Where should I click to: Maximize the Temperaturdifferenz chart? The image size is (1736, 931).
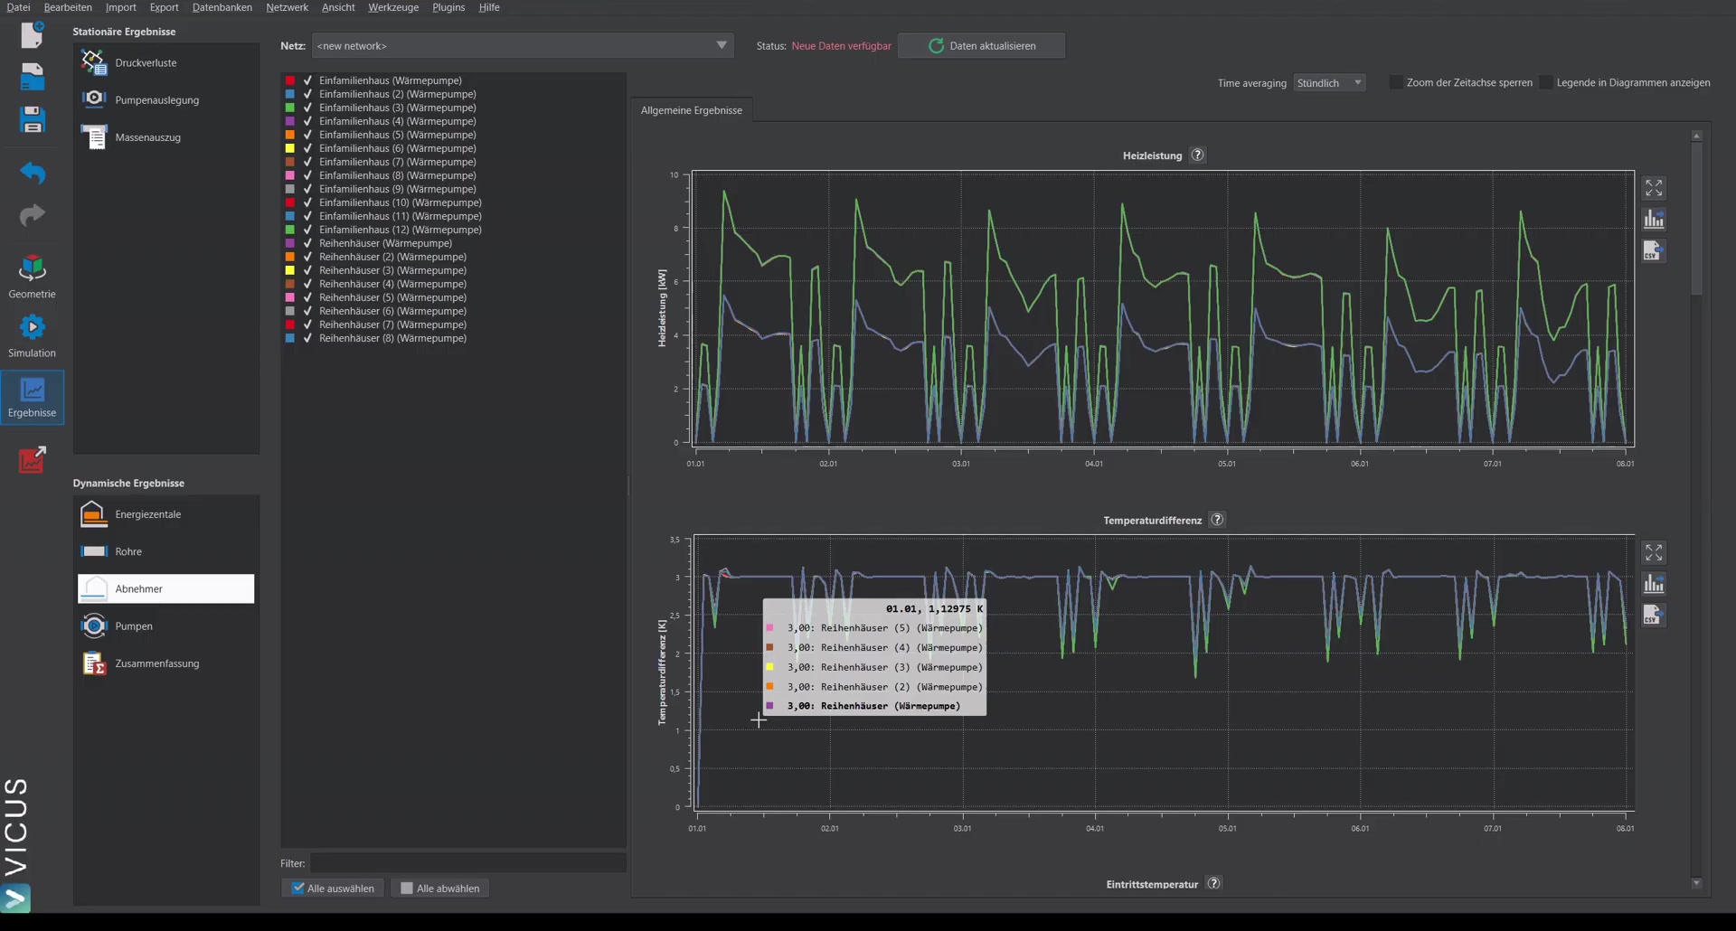(1654, 552)
